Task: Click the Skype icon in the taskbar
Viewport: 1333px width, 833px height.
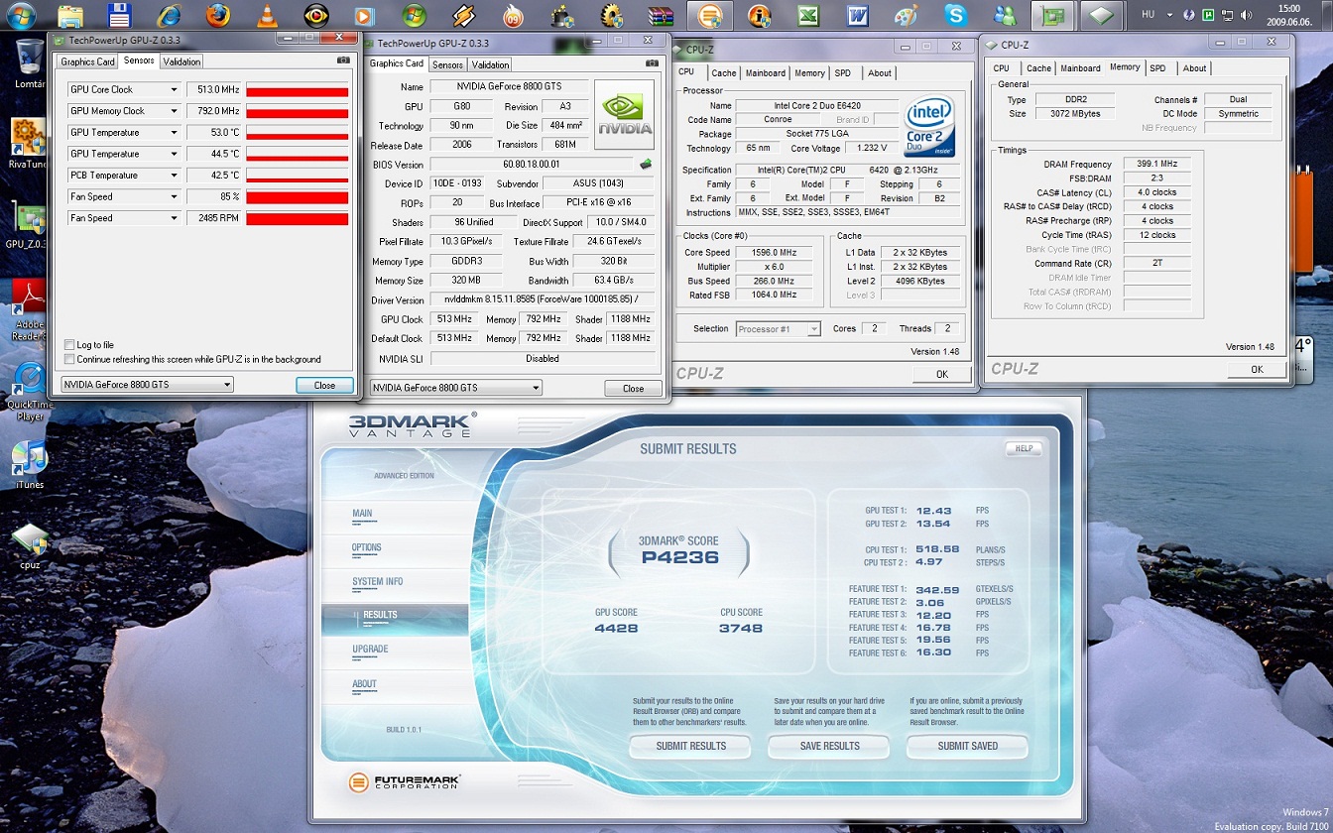Action: 955,15
